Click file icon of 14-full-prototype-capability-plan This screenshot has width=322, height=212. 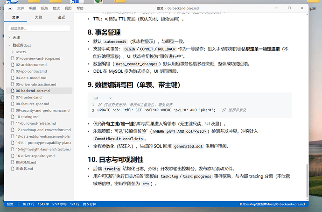coord(13,142)
